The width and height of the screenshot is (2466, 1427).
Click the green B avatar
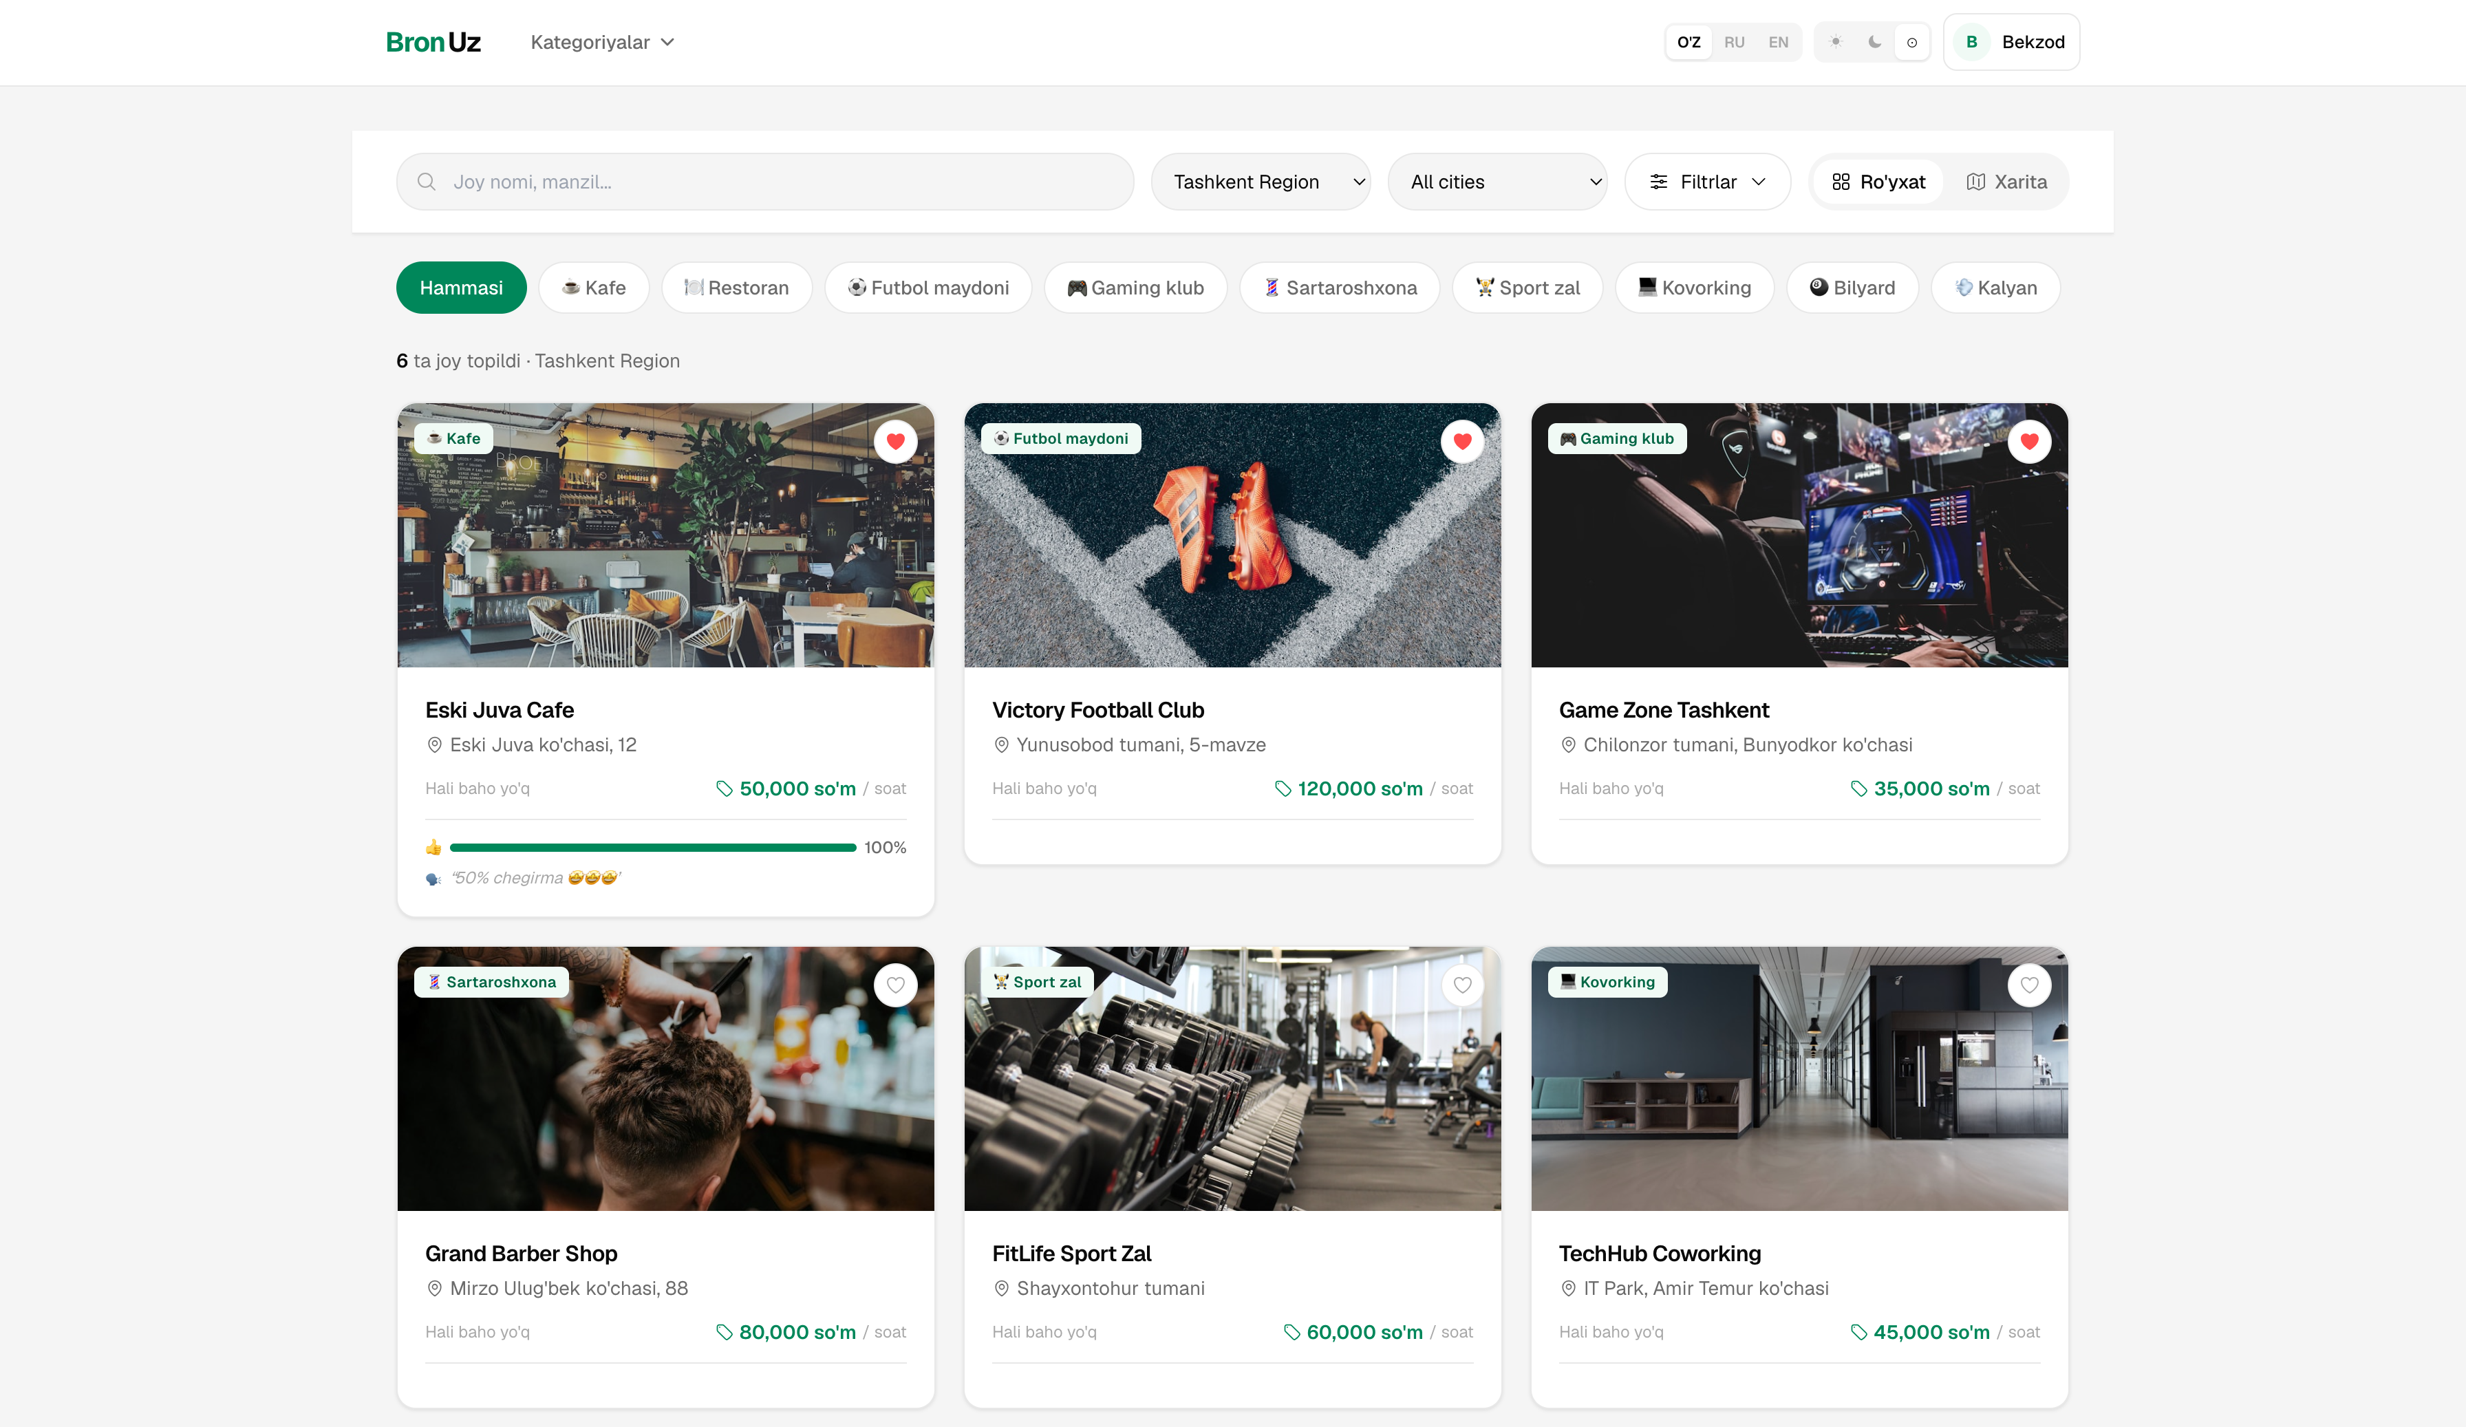click(x=1971, y=42)
